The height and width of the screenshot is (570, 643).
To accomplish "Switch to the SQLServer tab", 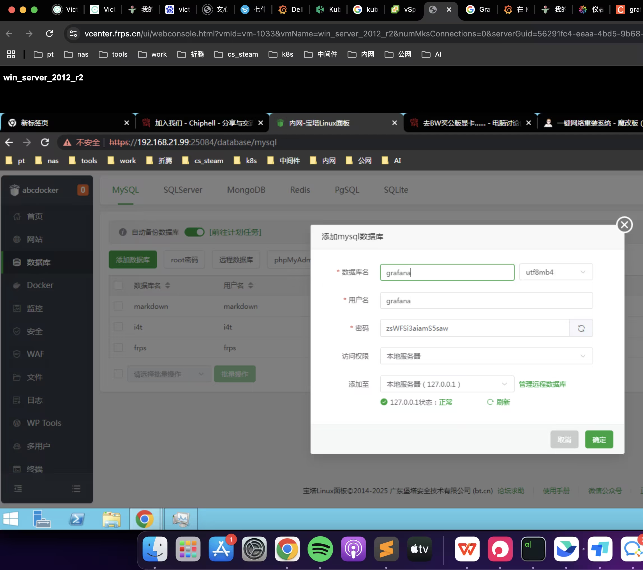I will tap(183, 190).
